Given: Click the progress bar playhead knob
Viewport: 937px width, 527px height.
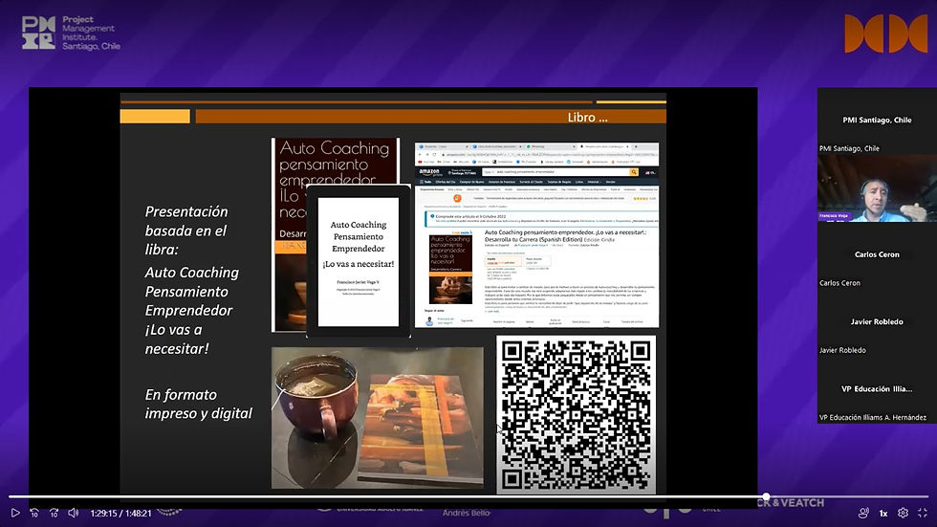Looking at the screenshot, I should 766,496.
